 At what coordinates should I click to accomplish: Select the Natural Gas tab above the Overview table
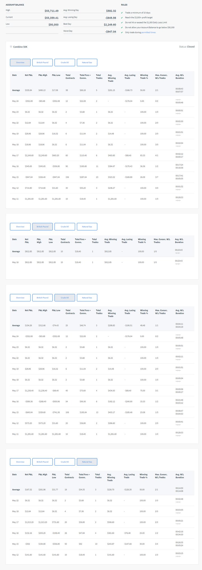(x=87, y=62)
